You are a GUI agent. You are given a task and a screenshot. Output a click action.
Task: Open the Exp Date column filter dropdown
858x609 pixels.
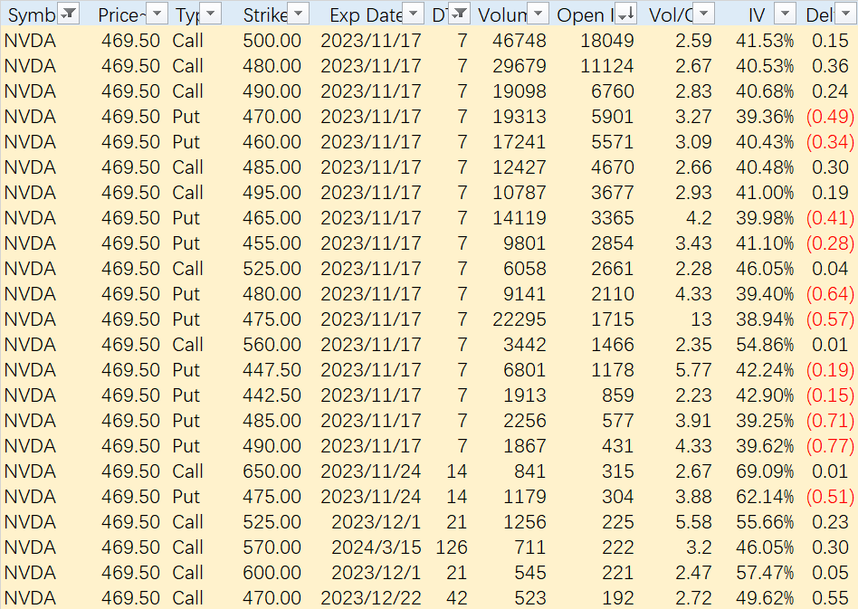[413, 14]
